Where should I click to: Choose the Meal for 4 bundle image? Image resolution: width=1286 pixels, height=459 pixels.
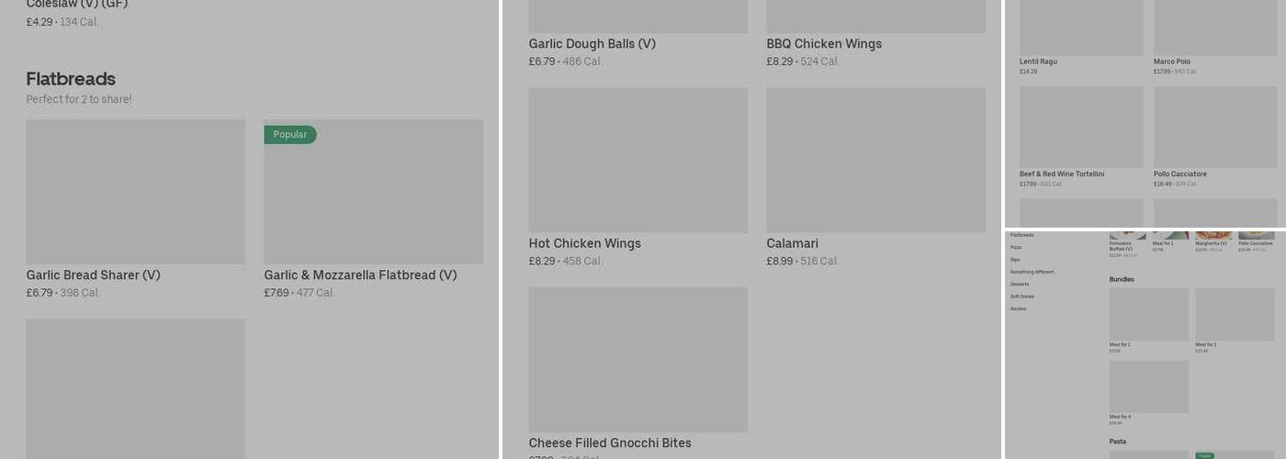click(1148, 386)
